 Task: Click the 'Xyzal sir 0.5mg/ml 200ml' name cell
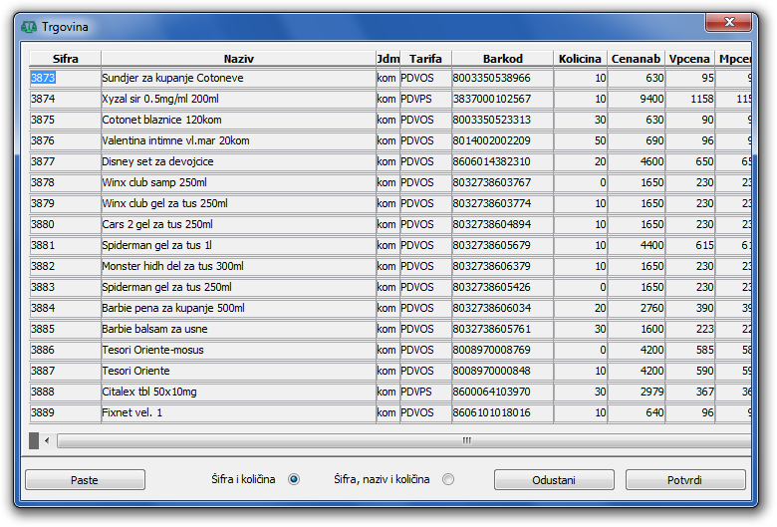(x=238, y=99)
